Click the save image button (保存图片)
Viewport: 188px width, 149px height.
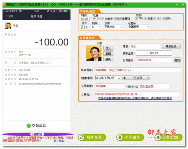(130, 137)
